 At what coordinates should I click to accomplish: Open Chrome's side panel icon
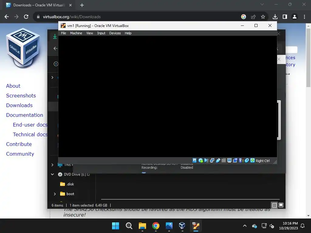pos(285,17)
